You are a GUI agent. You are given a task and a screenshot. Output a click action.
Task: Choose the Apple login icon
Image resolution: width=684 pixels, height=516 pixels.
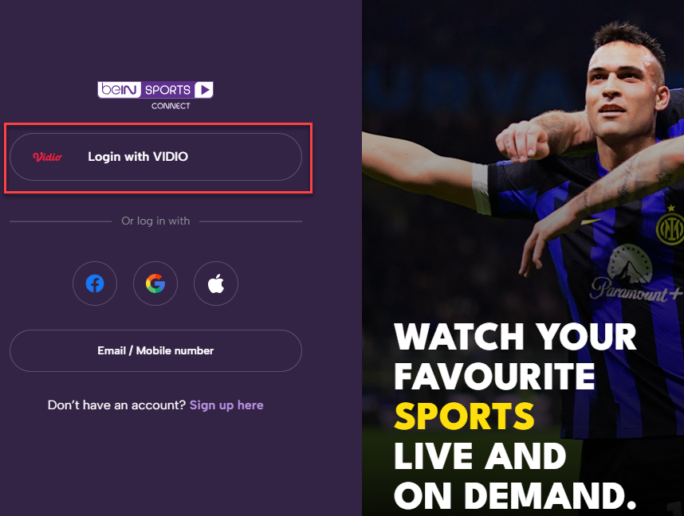(x=216, y=283)
